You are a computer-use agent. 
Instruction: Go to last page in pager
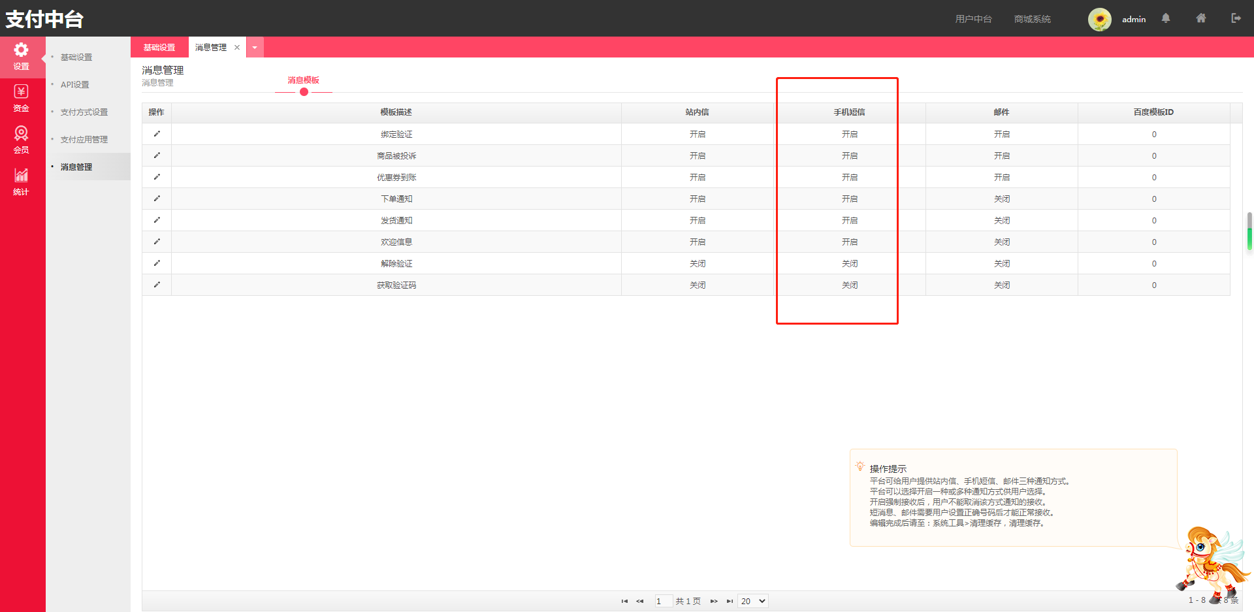[730, 601]
